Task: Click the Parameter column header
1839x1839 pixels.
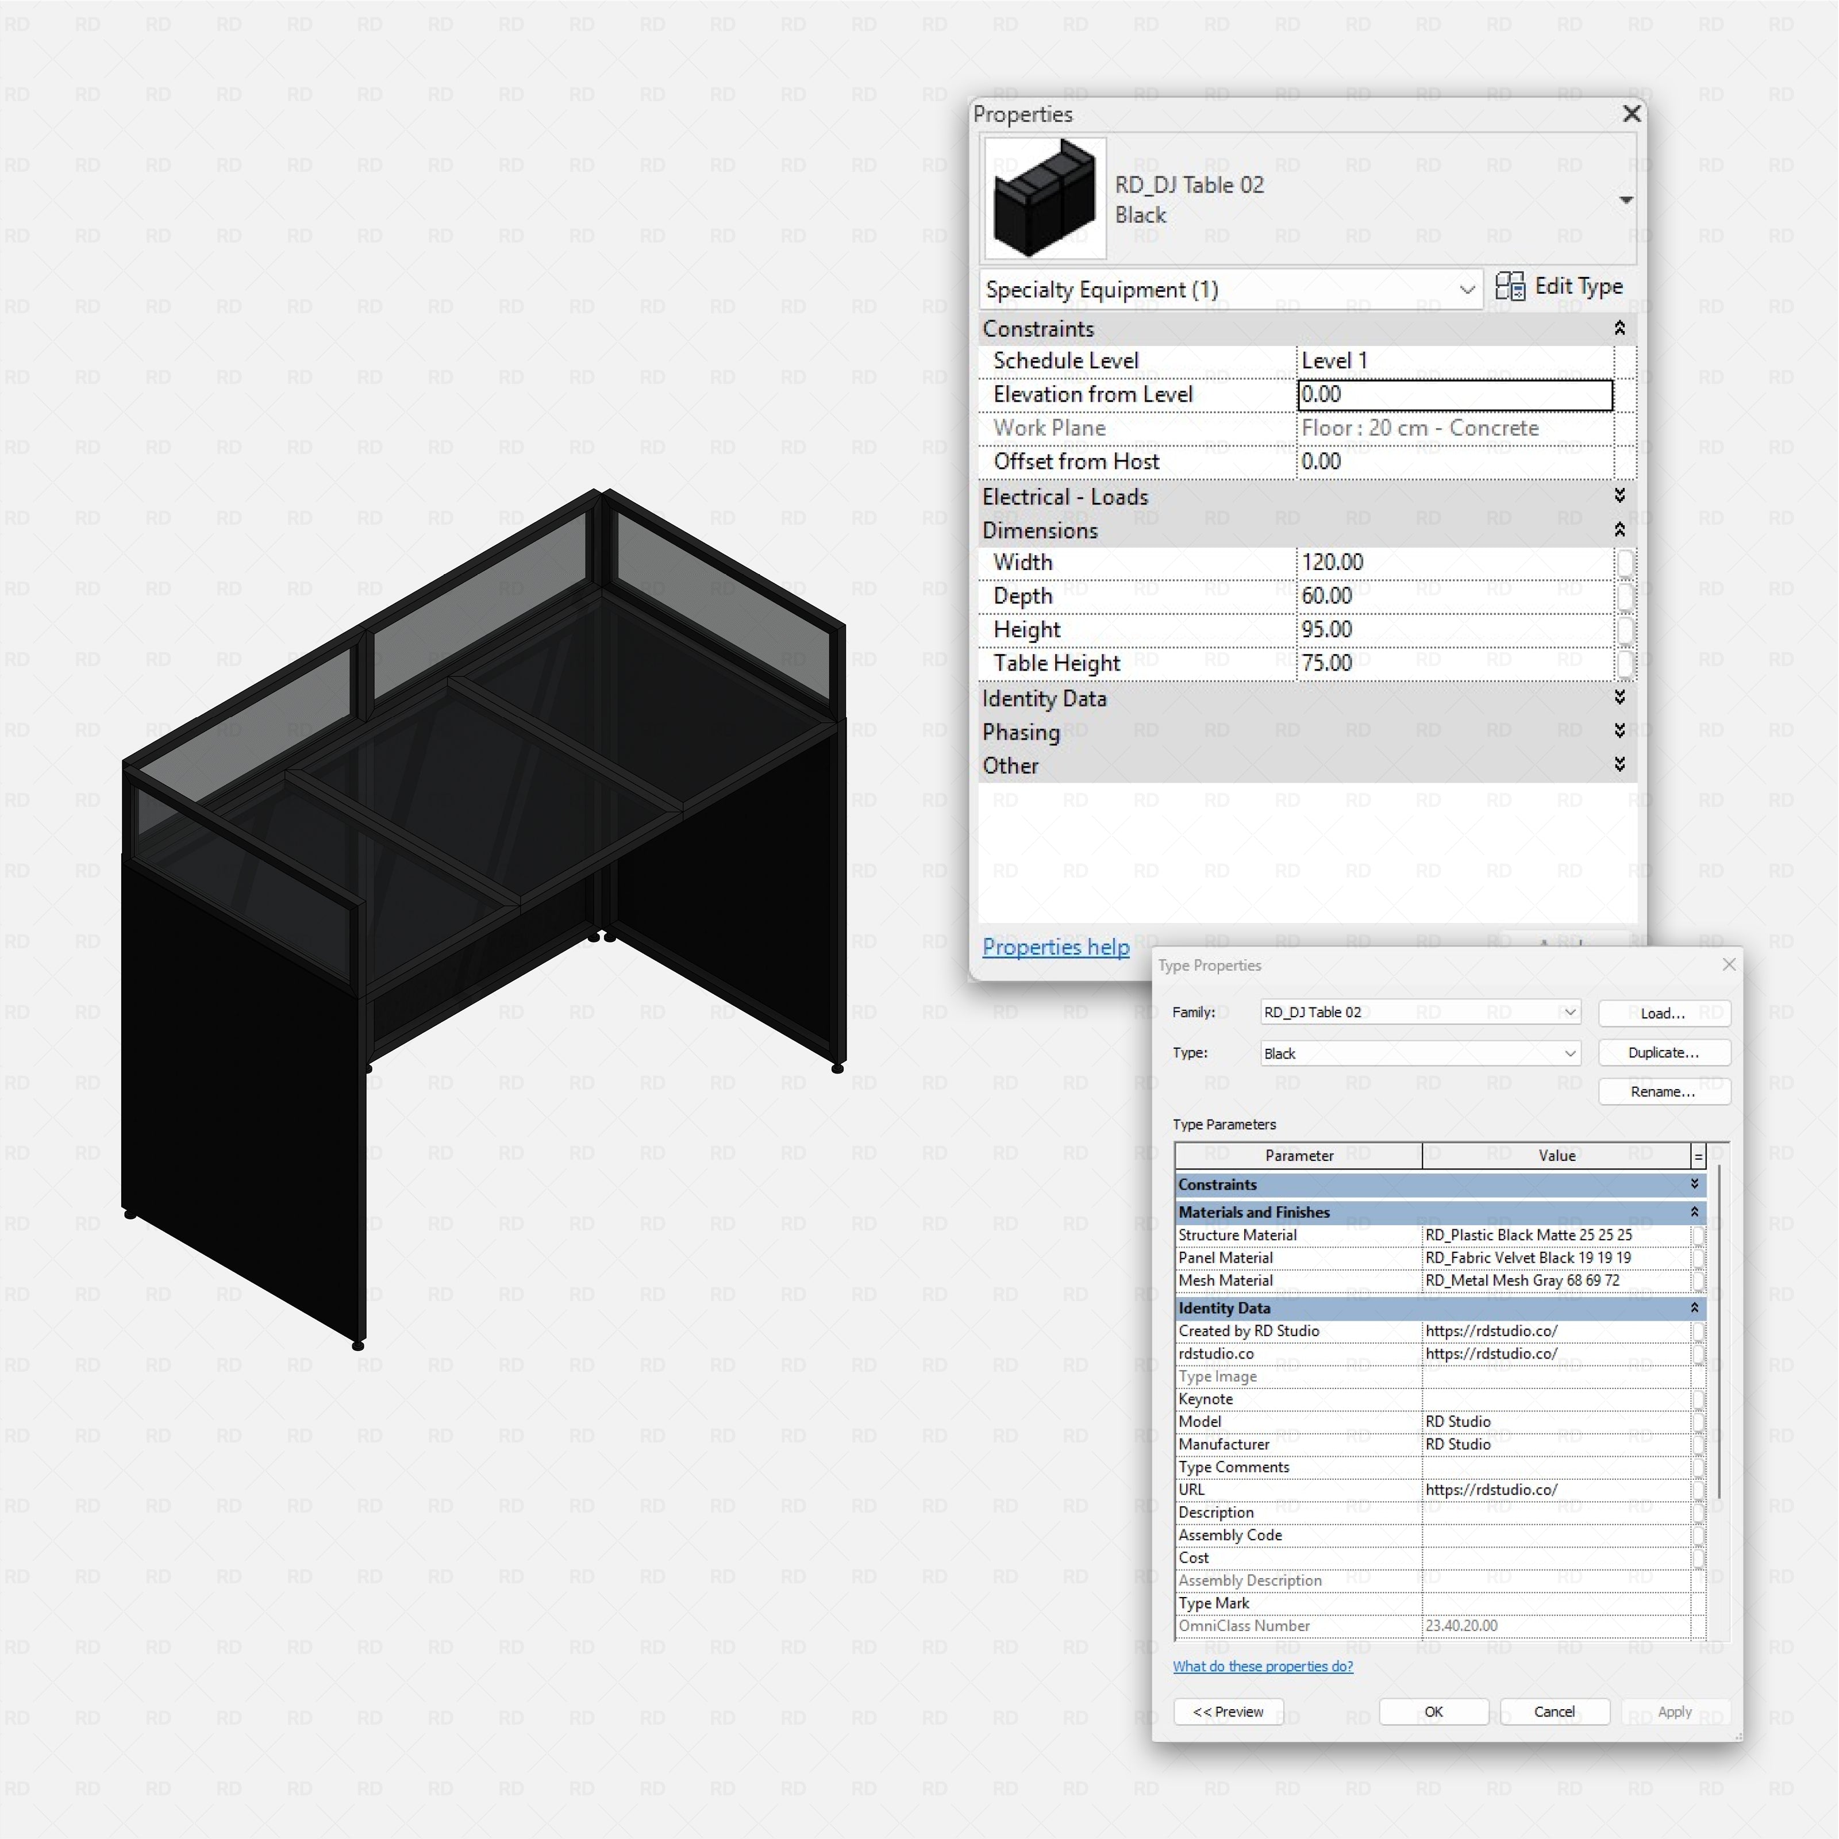Action: 1298,1156
